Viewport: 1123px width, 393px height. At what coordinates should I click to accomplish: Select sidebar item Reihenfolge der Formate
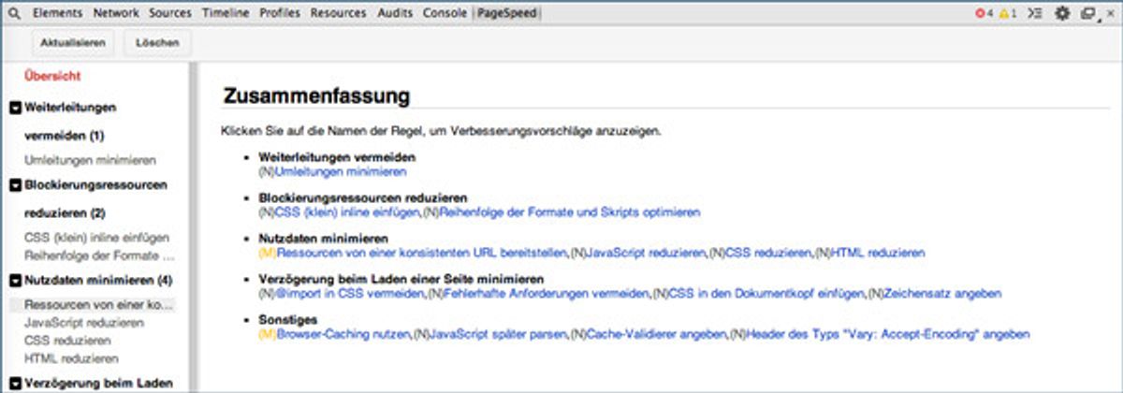tap(100, 255)
